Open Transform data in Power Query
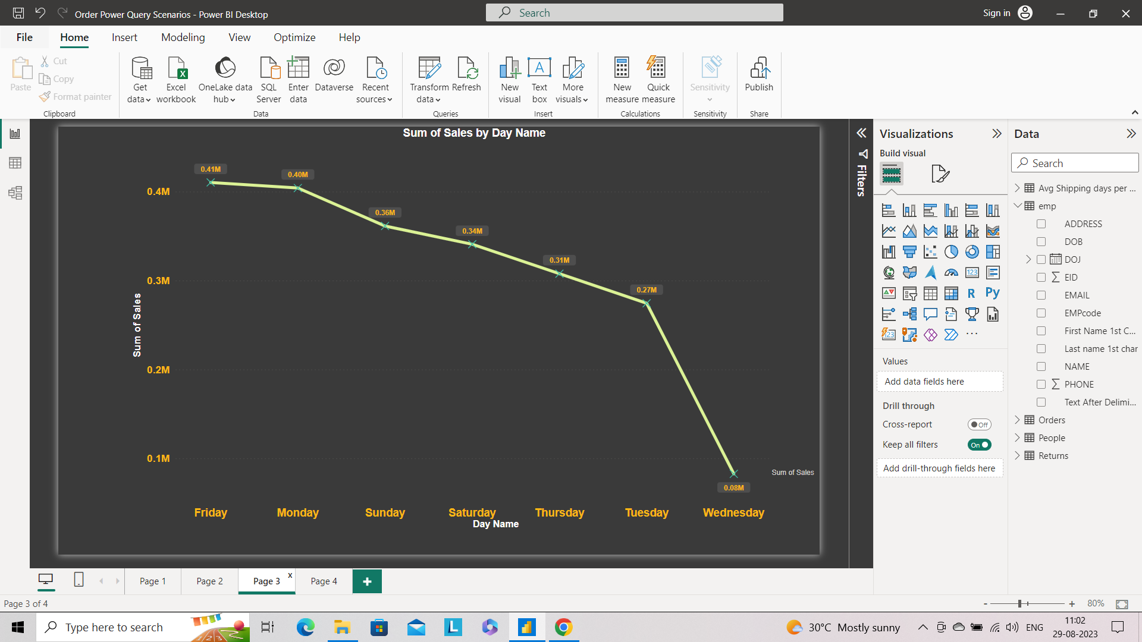The height and width of the screenshot is (642, 1142). (x=428, y=80)
